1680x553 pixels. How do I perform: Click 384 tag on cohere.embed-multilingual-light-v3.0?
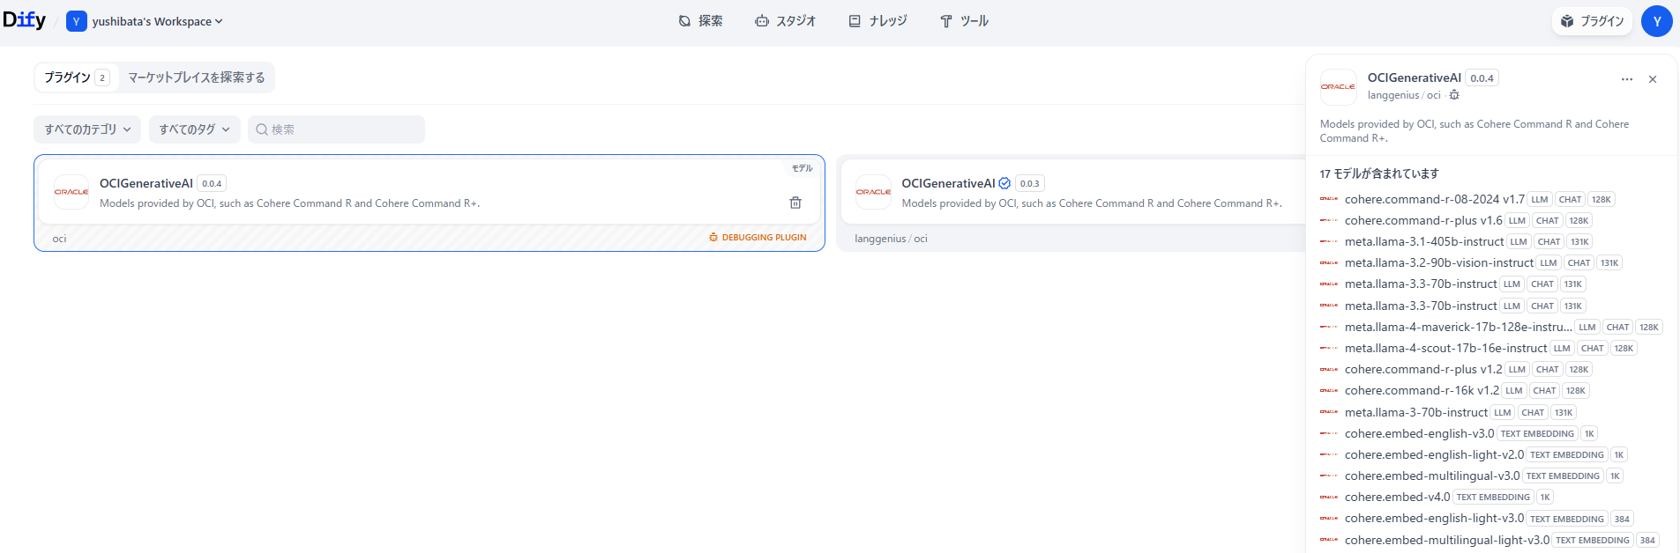(x=1647, y=541)
